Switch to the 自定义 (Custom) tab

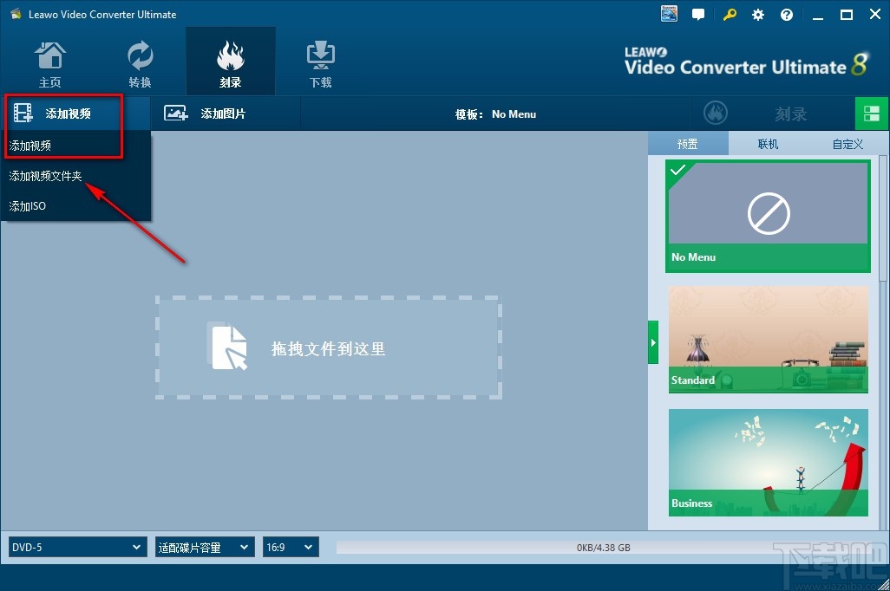coord(847,144)
